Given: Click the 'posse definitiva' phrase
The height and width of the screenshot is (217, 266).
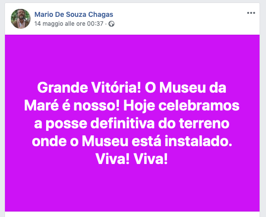Looking at the screenshot, I should [x=100, y=123].
